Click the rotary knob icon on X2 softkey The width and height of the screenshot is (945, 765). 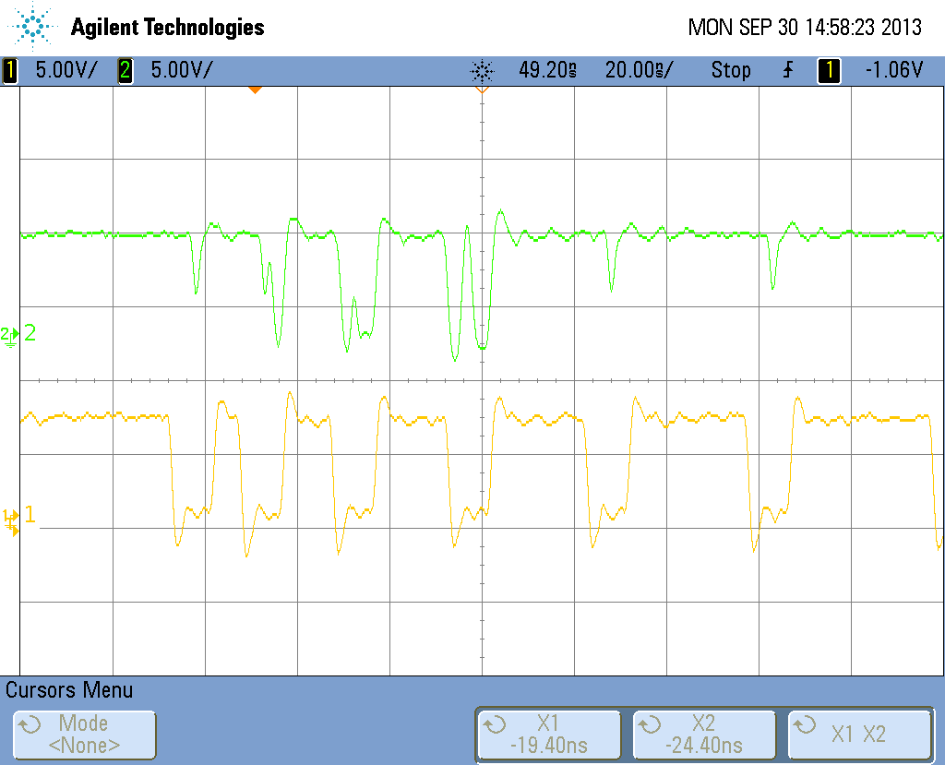(650, 724)
